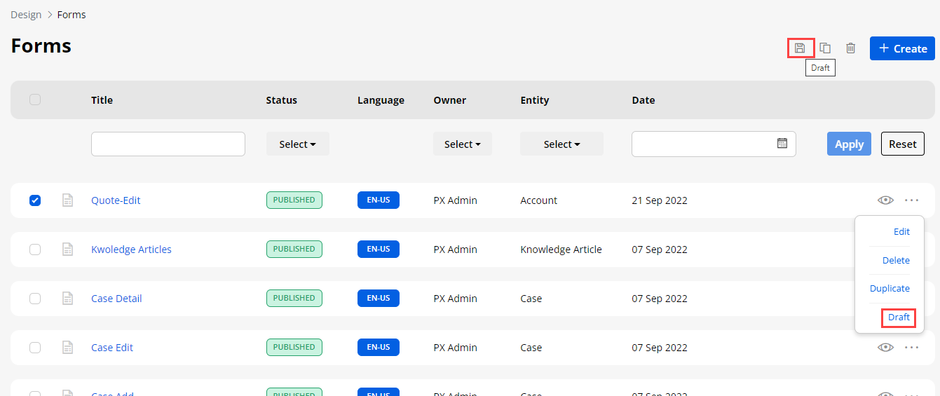Preview Case Edit form with eye icon
This screenshot has height=396, width=940.
pyautogui.click(x=885, y=348)
